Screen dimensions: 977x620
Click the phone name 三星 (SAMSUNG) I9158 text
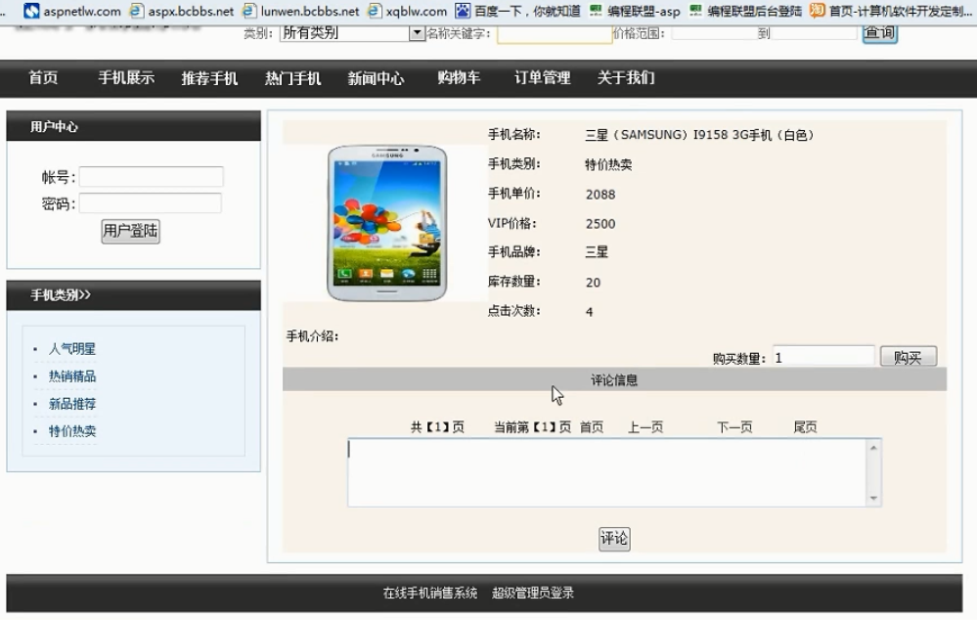699,135
